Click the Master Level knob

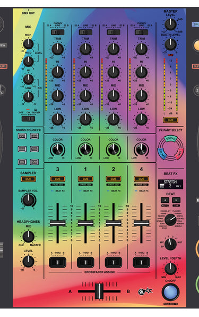pos(170,24)
